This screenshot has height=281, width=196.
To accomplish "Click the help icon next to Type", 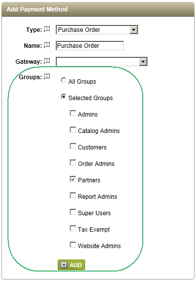I will coord(47,29).
